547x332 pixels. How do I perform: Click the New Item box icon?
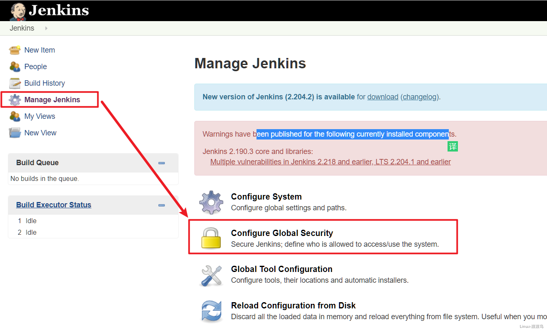(15, 50)
